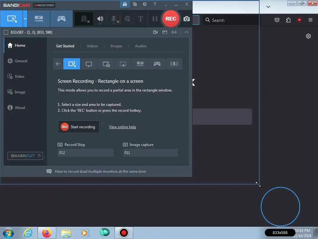Open Image settings in sidebar
The height and width of the screenshot is (239, 318).
[x=25, y=92]
